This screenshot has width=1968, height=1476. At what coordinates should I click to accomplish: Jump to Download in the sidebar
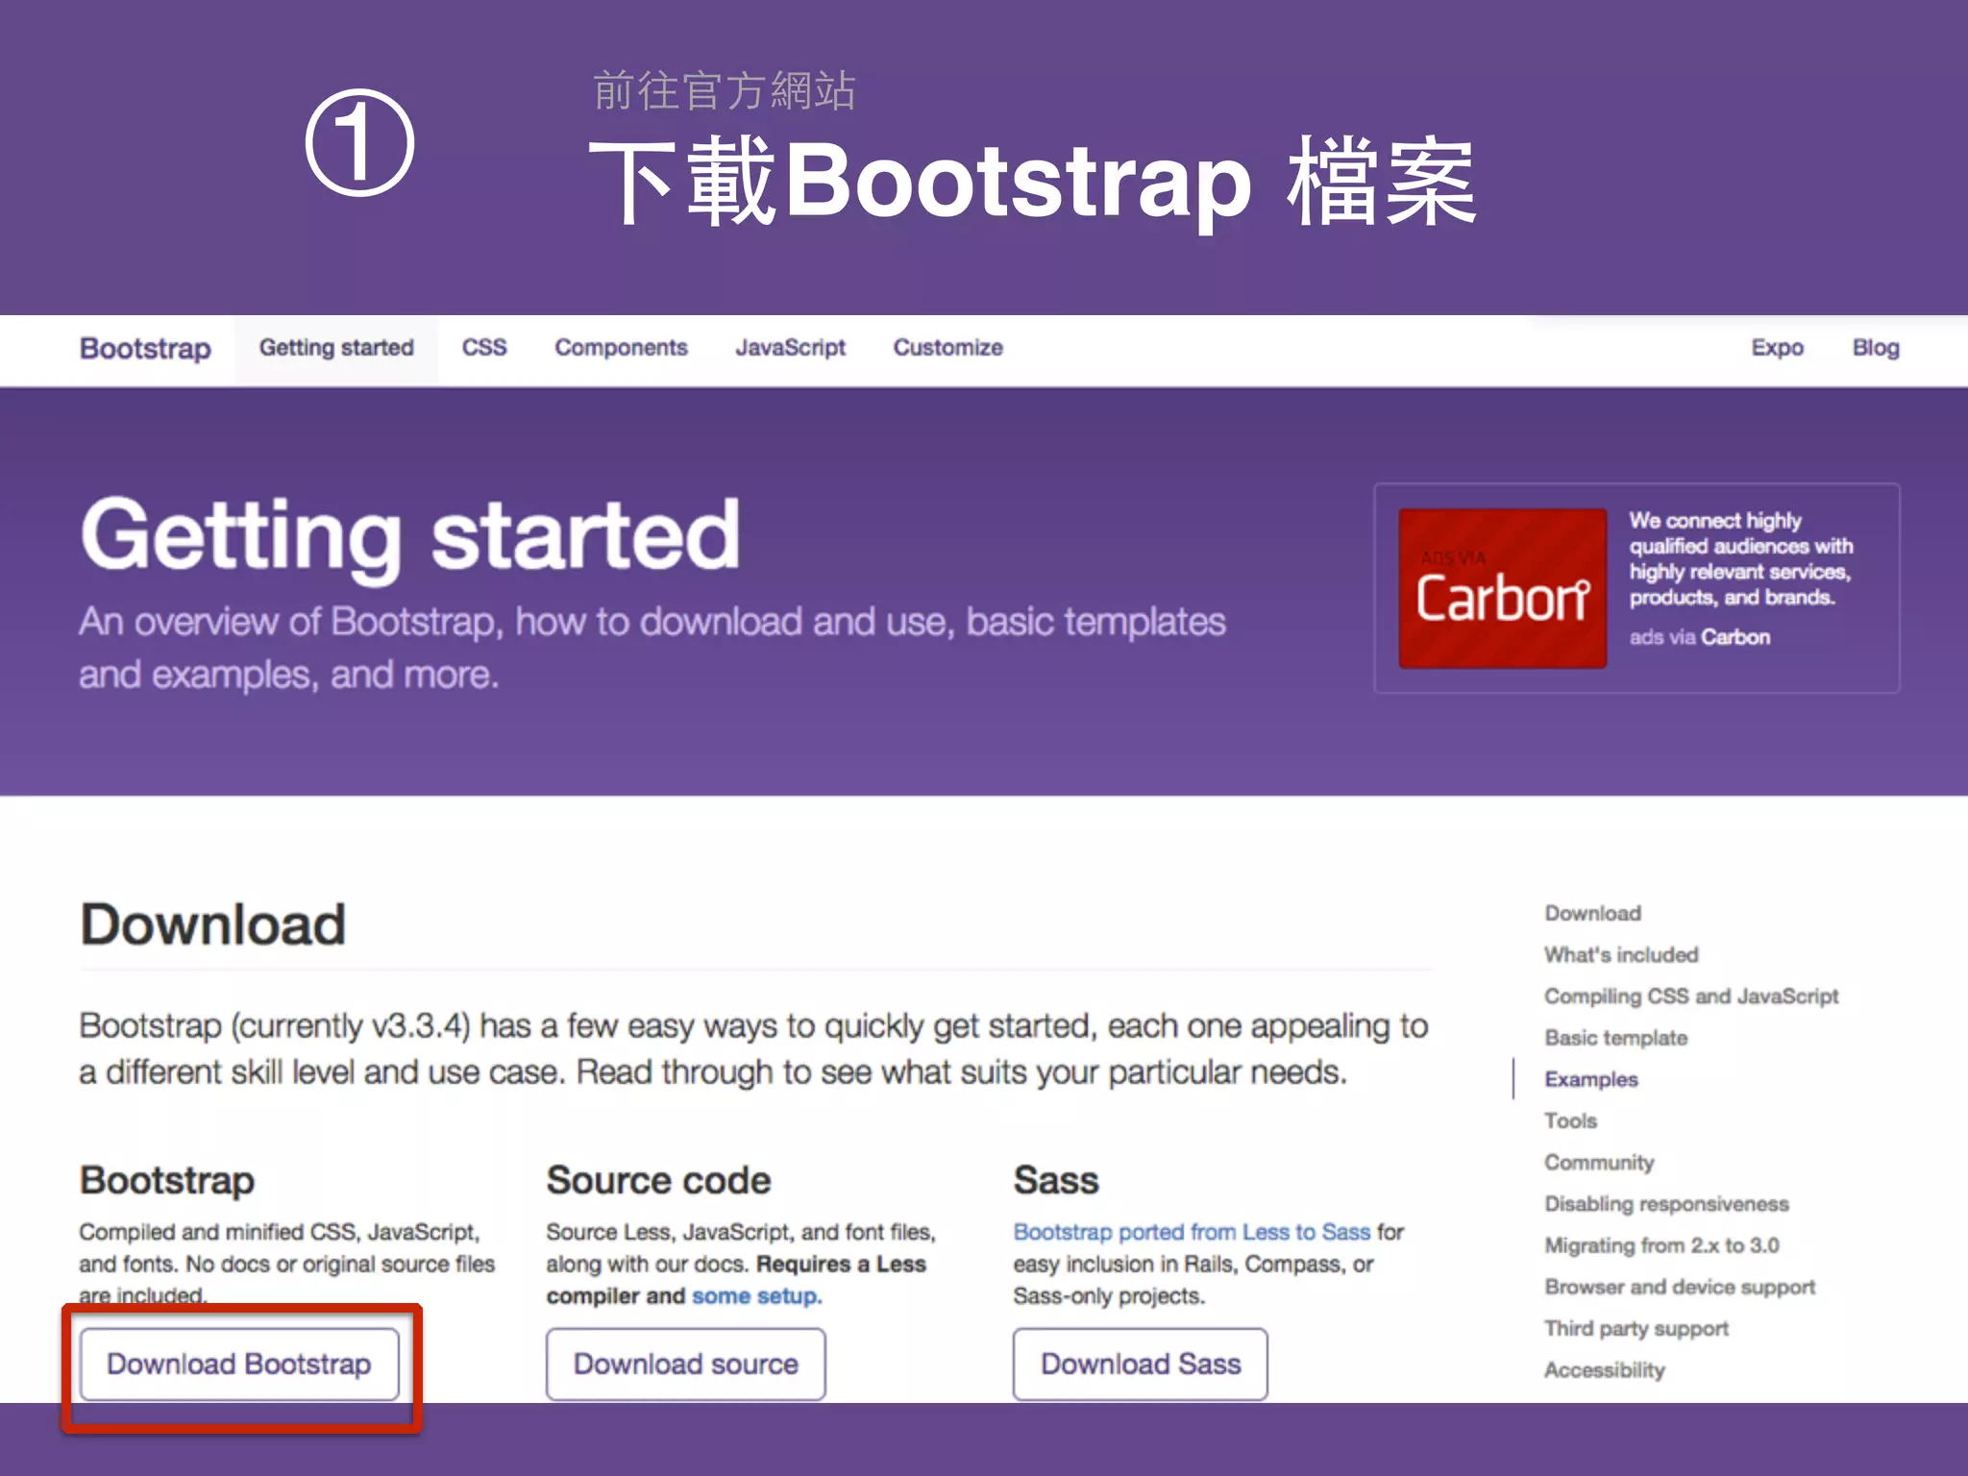(x=1592, y=913)
